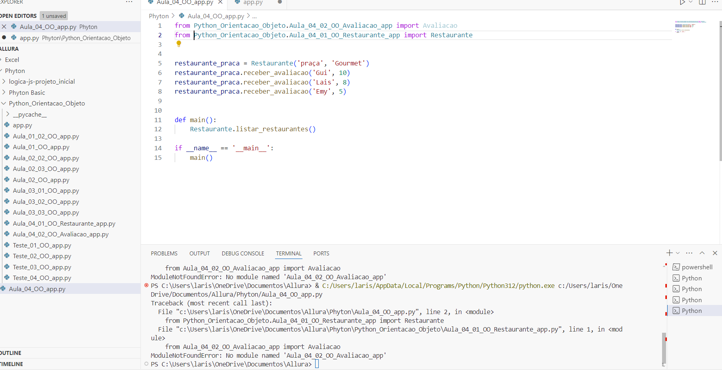Open Aula_03_02_OO_app.py file
The image size is (722, 370).
click(x=46, y=202)
